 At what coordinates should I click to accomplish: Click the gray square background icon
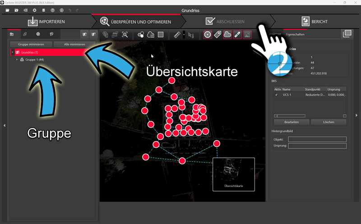point(161,35)
